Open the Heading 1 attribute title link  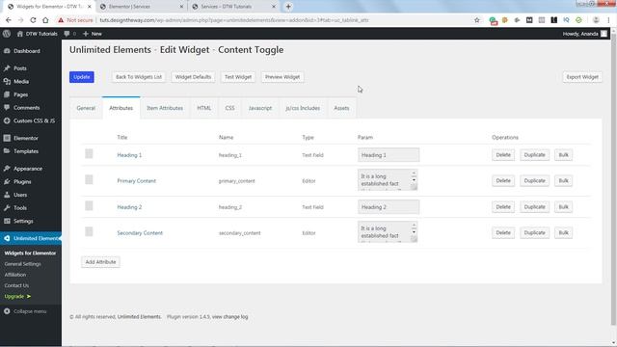click(129, 155)
